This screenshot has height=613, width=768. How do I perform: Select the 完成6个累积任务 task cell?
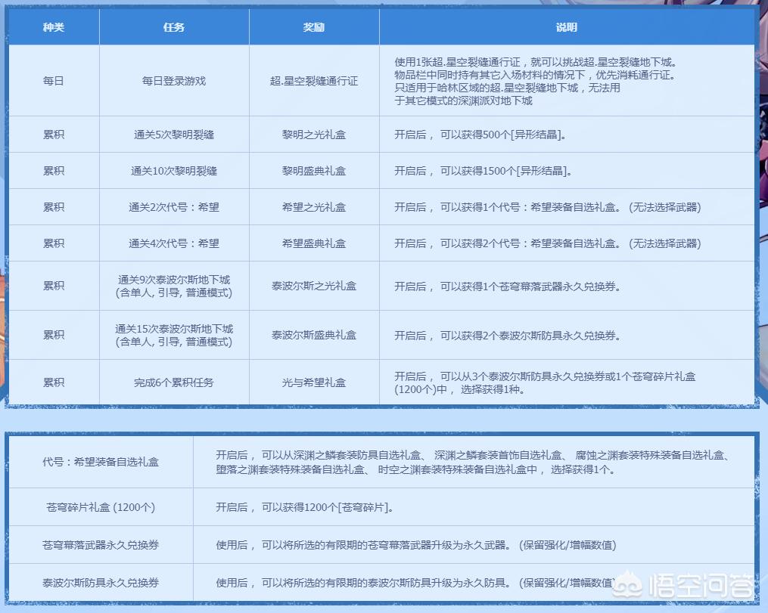174,382
